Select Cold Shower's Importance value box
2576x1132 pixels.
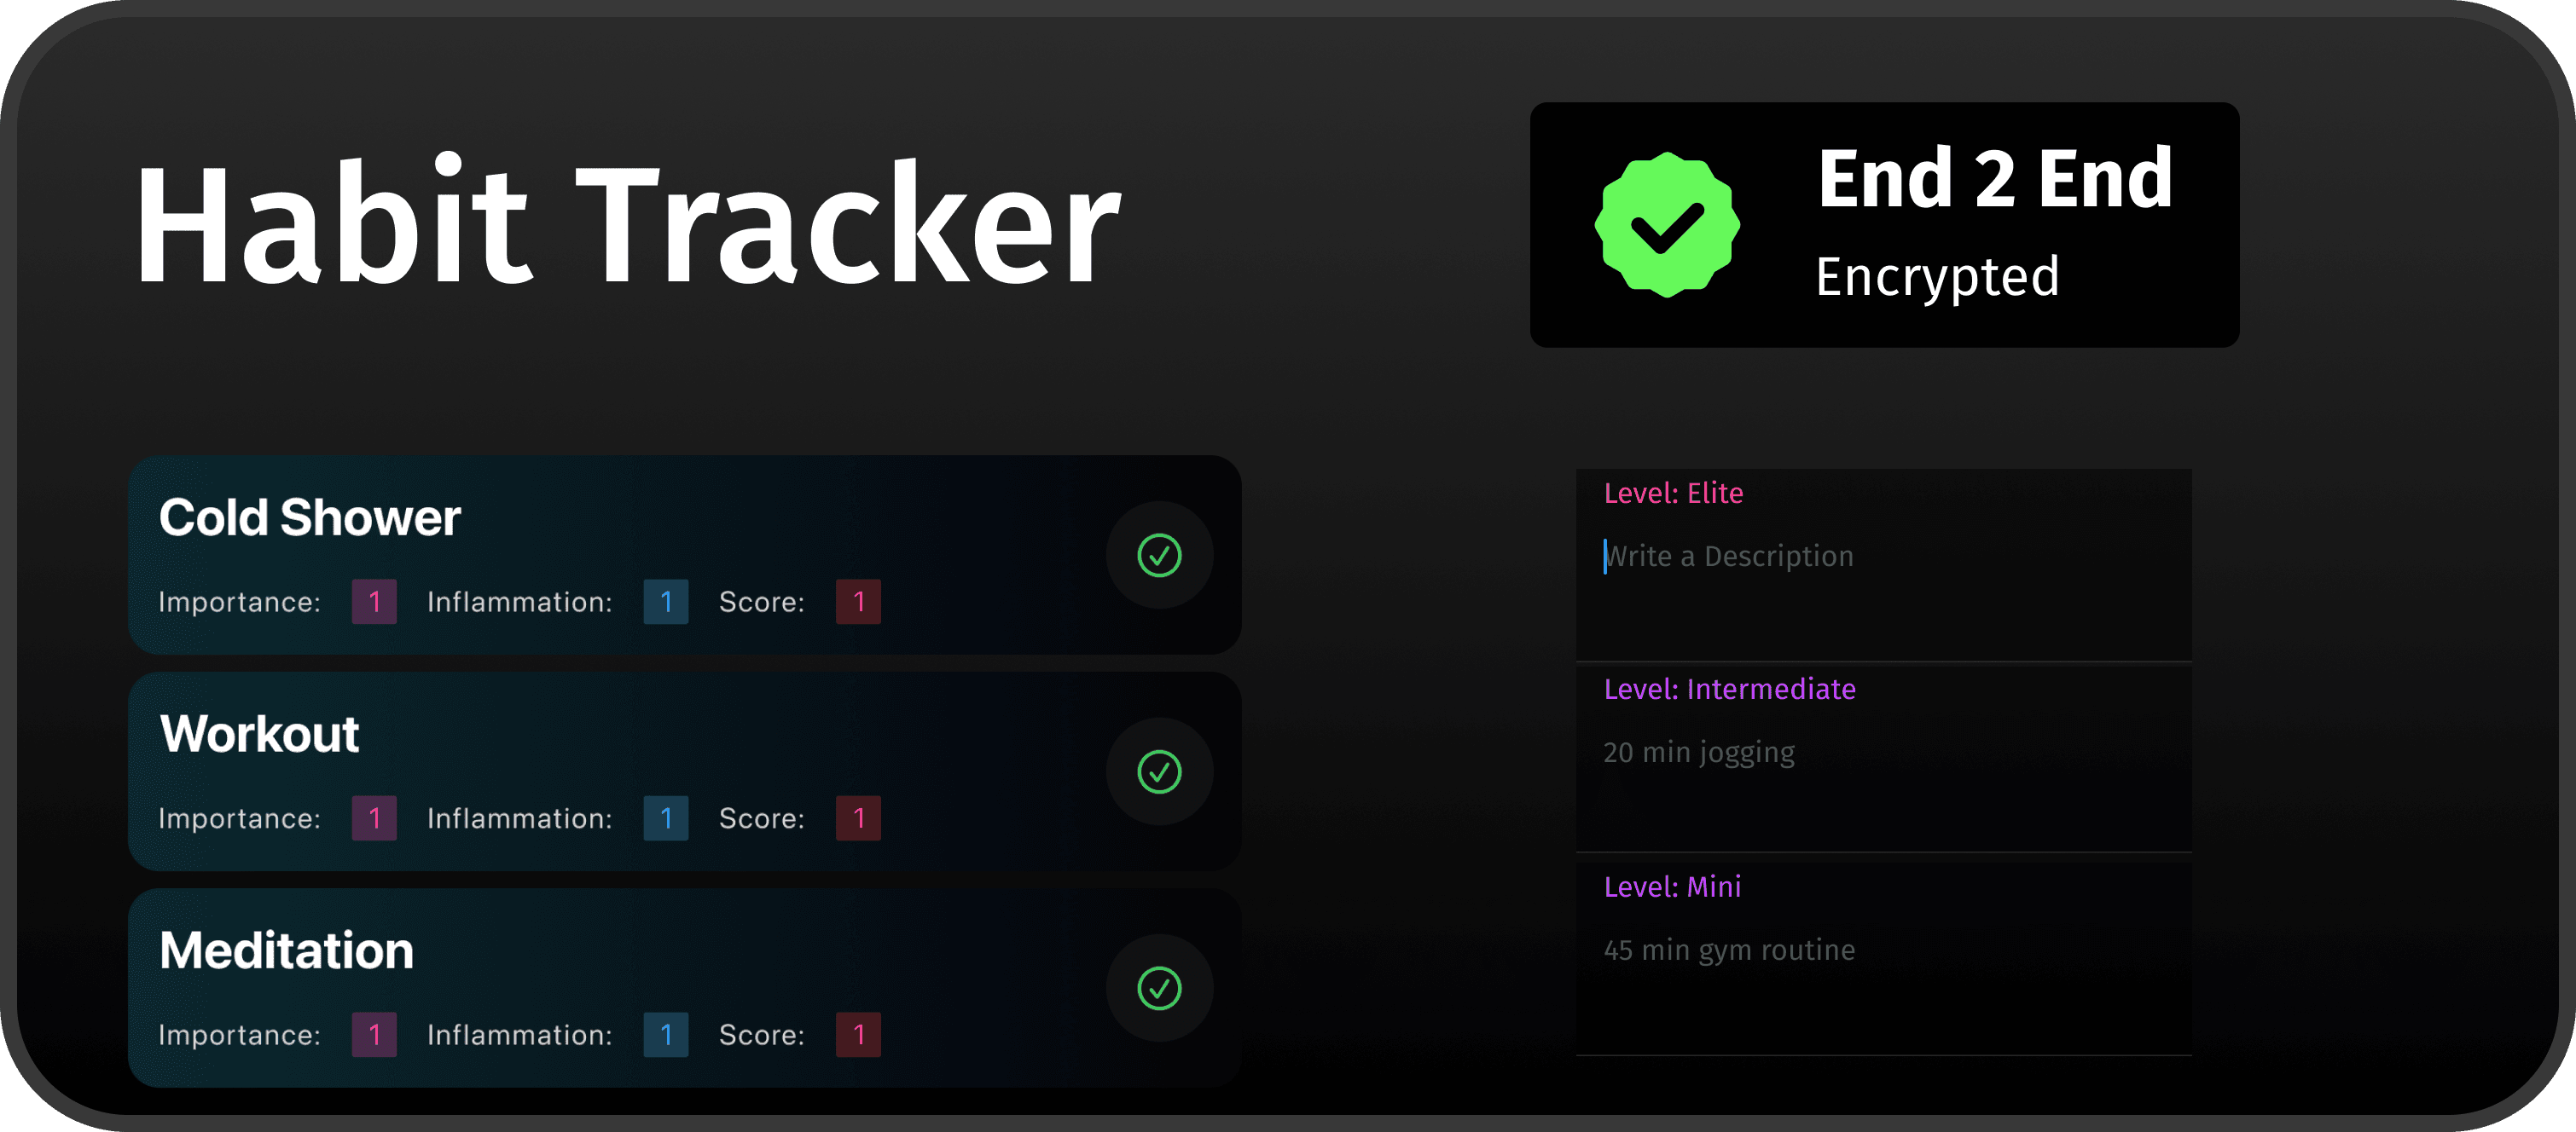[374, 602]
